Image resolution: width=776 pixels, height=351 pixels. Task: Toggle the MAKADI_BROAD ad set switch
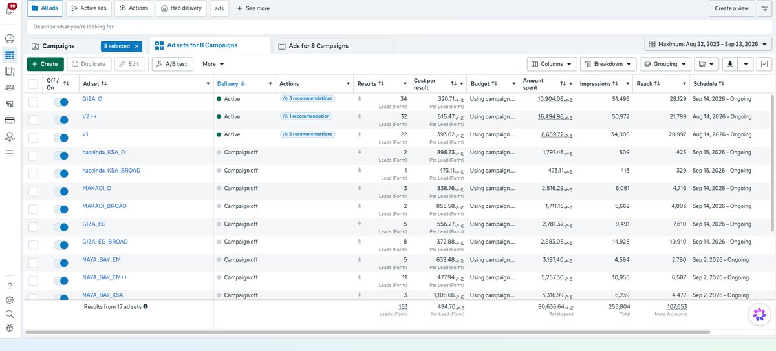[x=61, y=209]
